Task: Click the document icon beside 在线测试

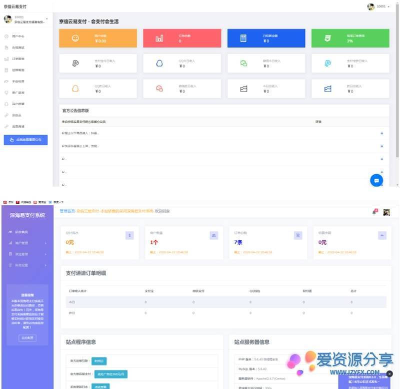Action: click(6, 48)
